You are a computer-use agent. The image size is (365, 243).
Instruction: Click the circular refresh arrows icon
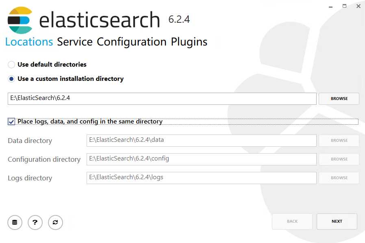pos(55,222)
